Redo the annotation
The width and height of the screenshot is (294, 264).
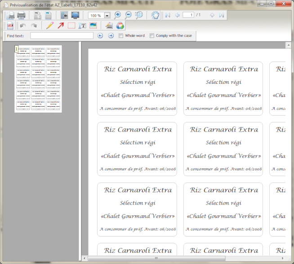pyautogui.click(x=34, y=25)
